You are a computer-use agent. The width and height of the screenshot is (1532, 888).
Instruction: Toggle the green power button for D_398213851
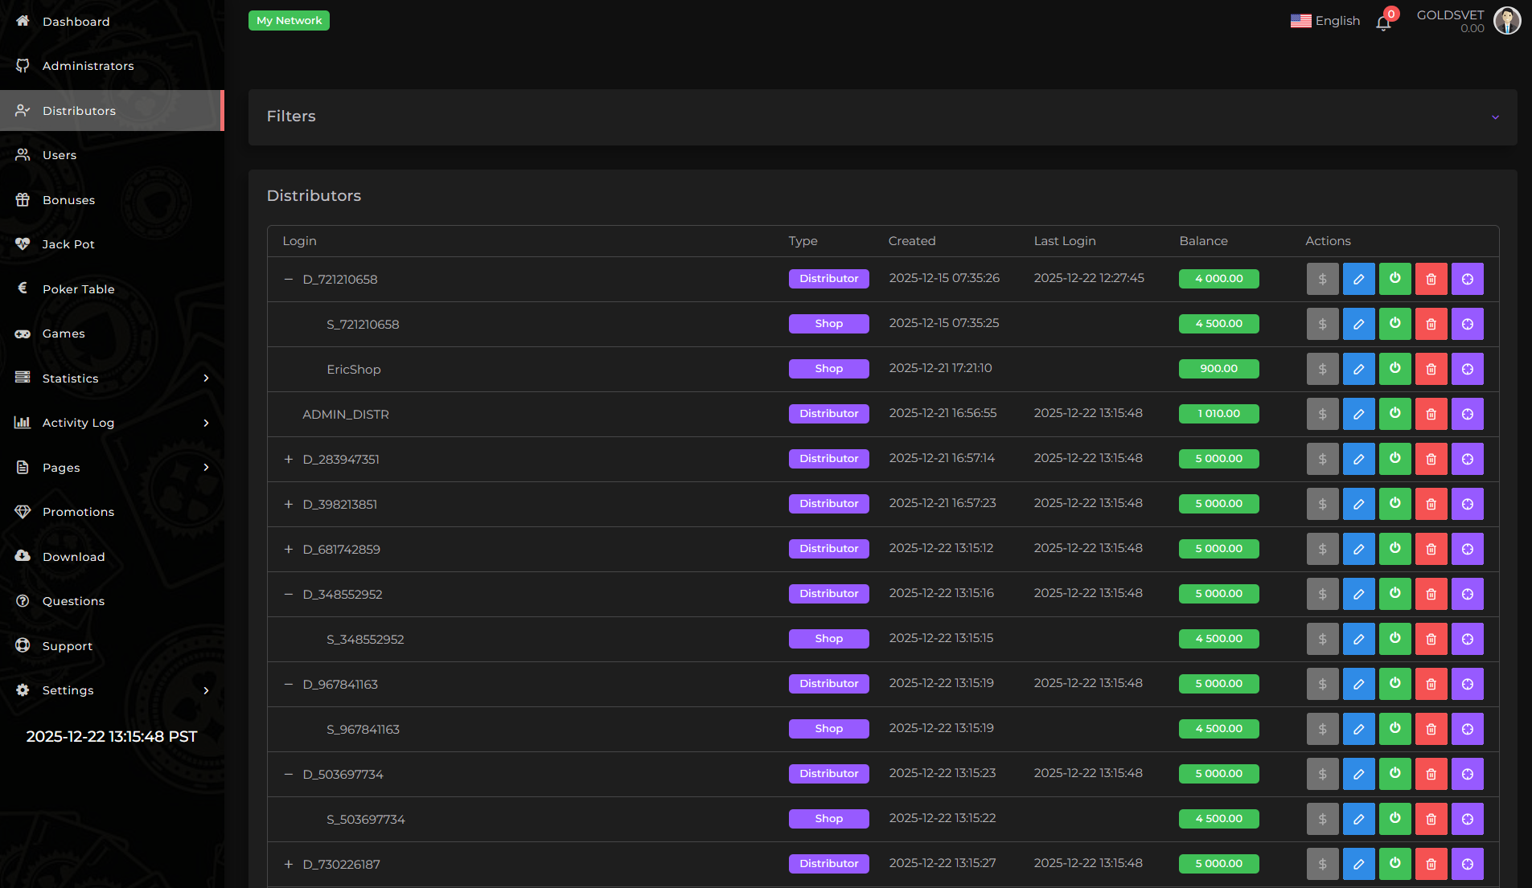tap(1394, 504)
